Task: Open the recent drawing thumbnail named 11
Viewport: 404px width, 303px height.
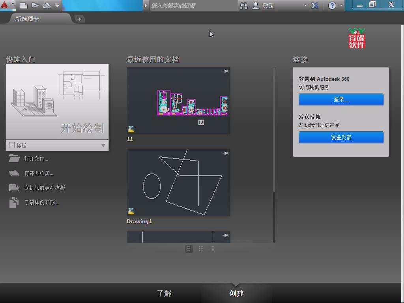Action: pos(178,101)
